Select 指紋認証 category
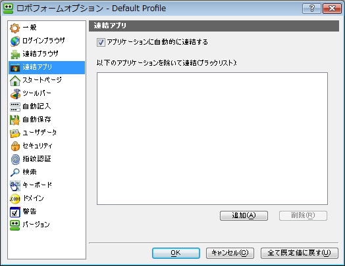Image resolution: width=345 pixels, height=266 pixels. click(x=36, y=159)
